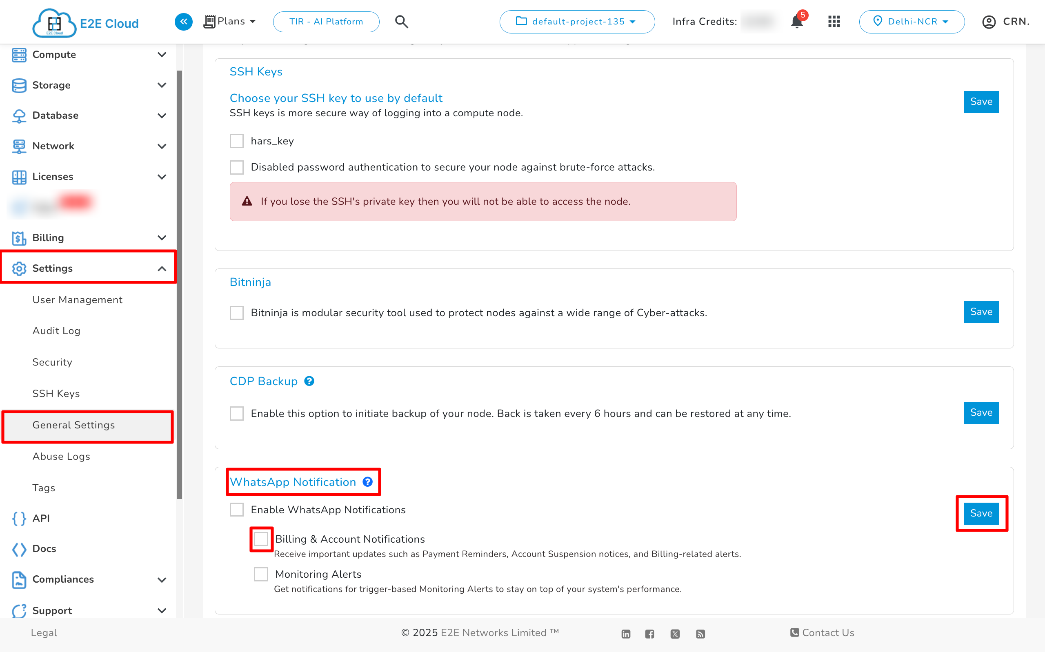Image resolution: width=1045 pixels, height=652 pixels.
Task: Click the notification bell
Action: (796, 22)
